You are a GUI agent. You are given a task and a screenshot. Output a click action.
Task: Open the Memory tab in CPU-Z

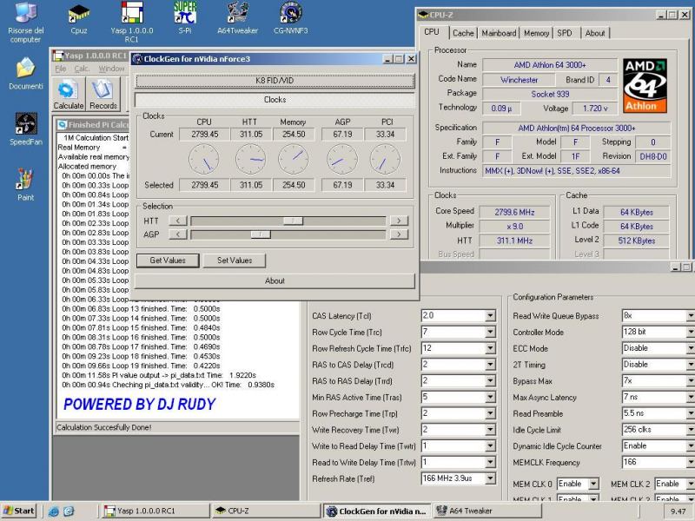(536, 33)
